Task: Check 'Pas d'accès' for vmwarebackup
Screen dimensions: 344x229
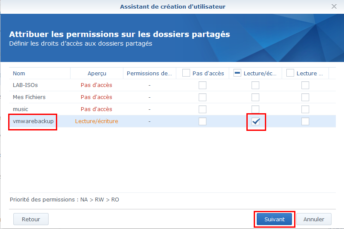Action: (202, 121)
